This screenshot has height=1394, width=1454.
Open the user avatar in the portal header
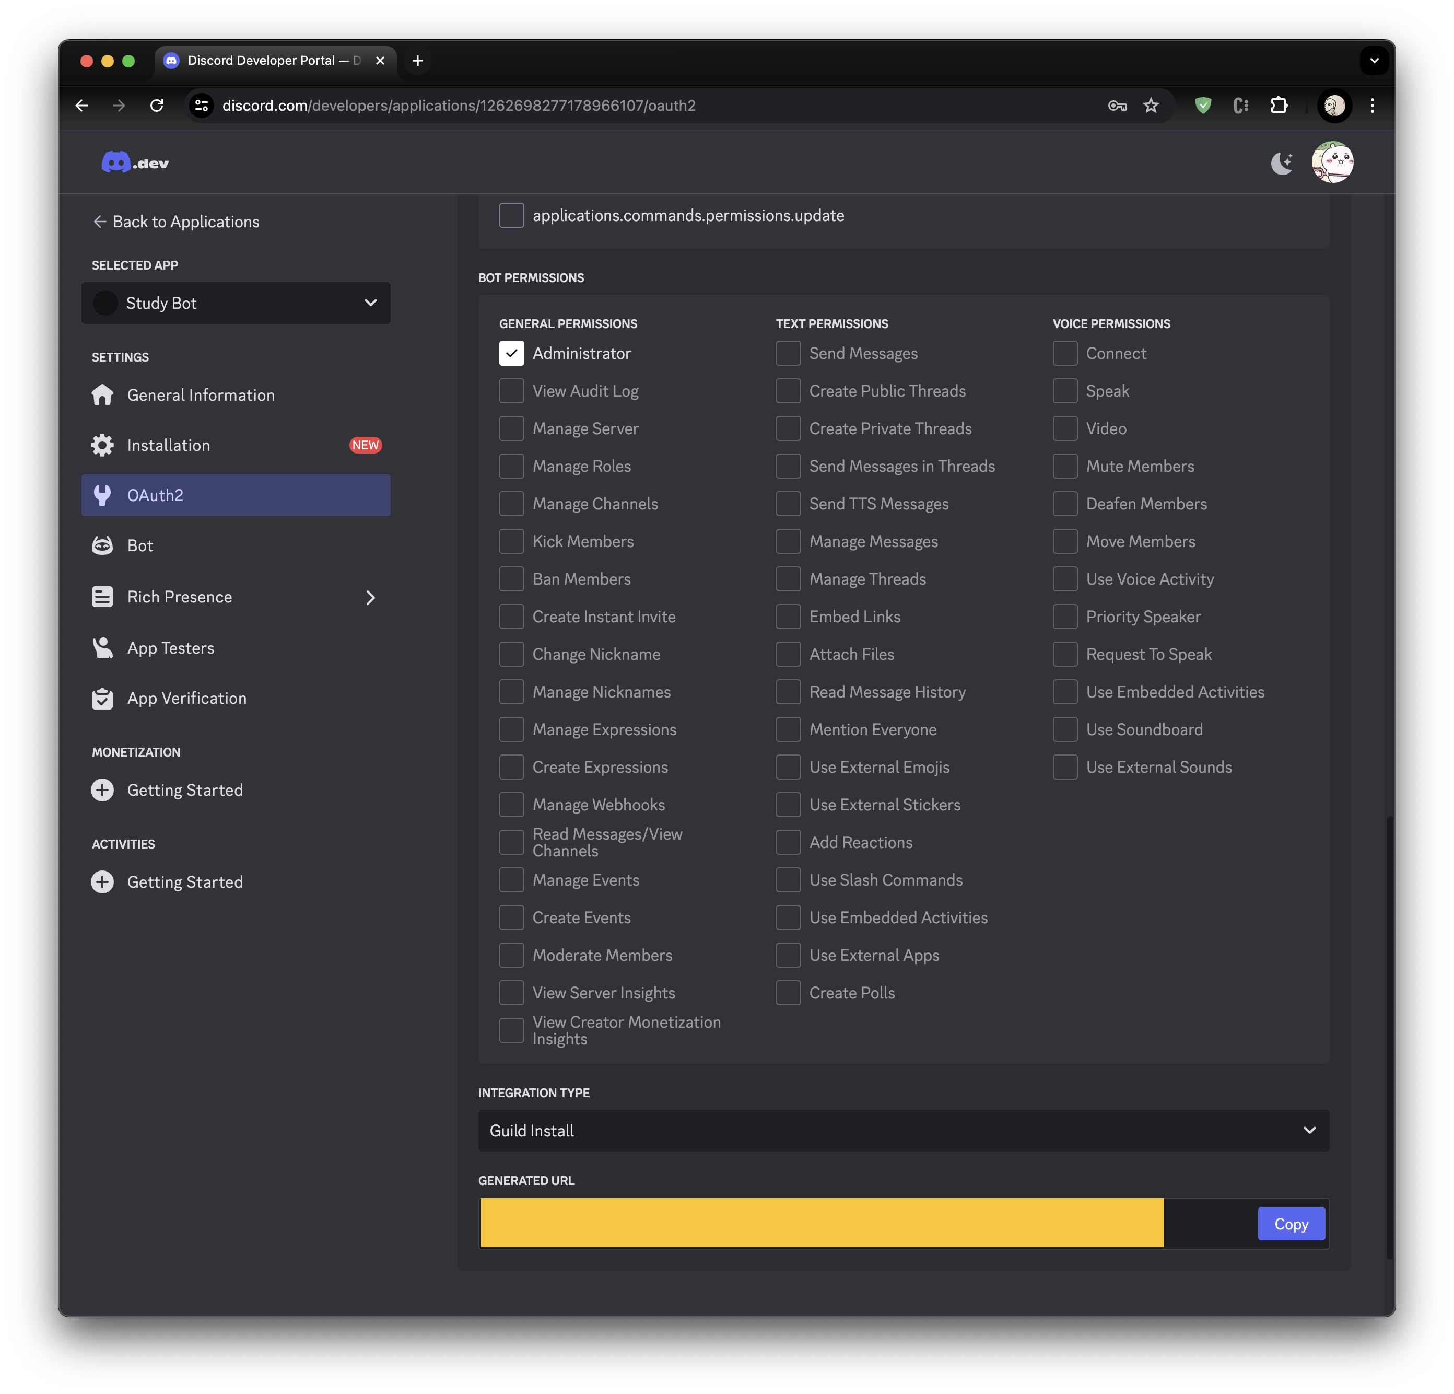tap(1332, 162)
